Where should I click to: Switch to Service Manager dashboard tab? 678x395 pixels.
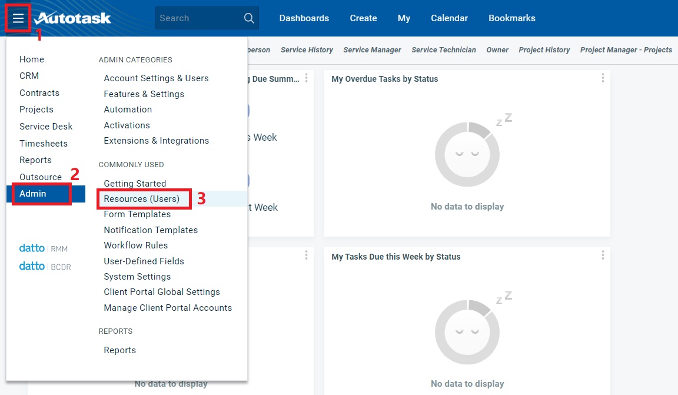(372, 50)
